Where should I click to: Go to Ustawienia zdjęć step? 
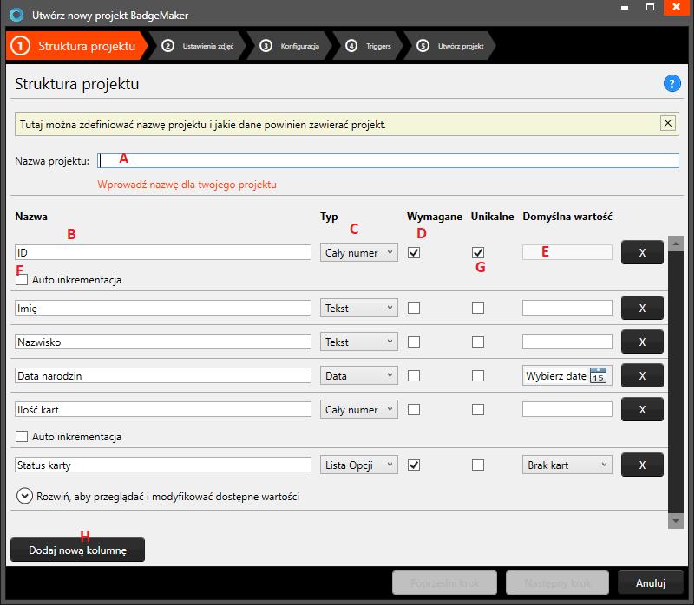[198, 46]
